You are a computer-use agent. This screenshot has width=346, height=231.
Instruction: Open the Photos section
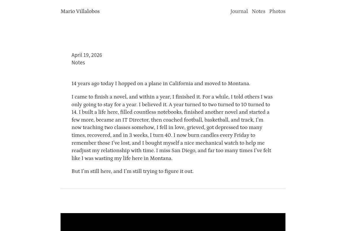click(277, 12)
